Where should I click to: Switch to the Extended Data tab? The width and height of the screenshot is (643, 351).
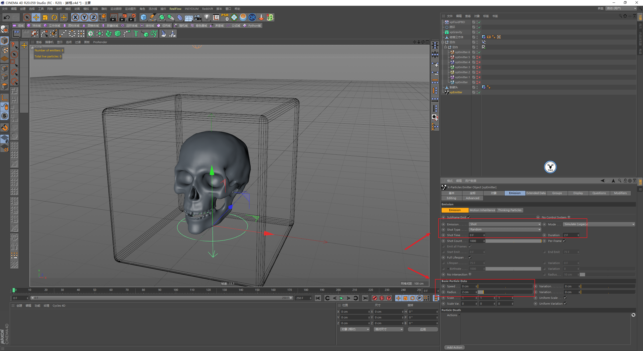coord(536,193)
